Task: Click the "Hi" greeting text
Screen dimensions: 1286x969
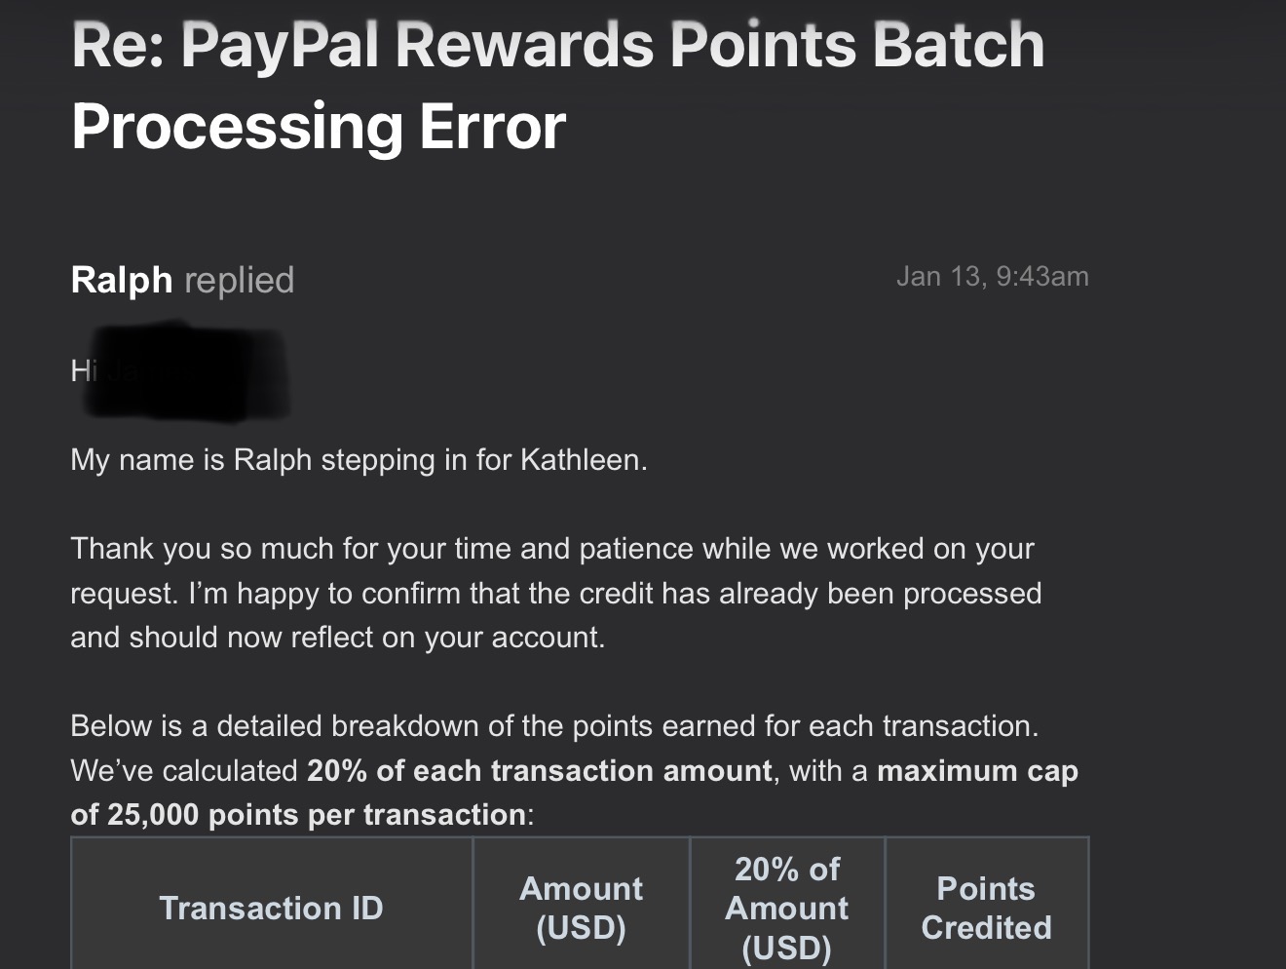Action: tap(80, 370)
